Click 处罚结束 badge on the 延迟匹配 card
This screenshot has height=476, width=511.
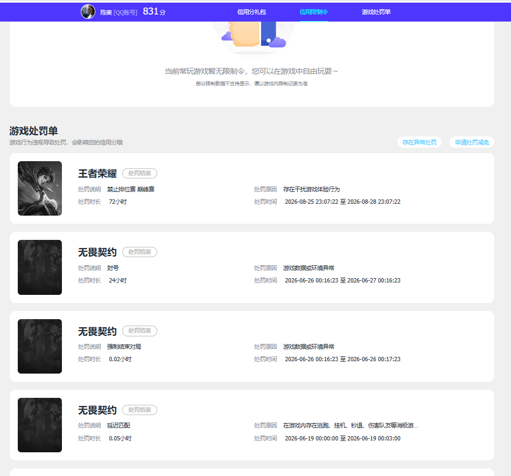pos(139,410)
